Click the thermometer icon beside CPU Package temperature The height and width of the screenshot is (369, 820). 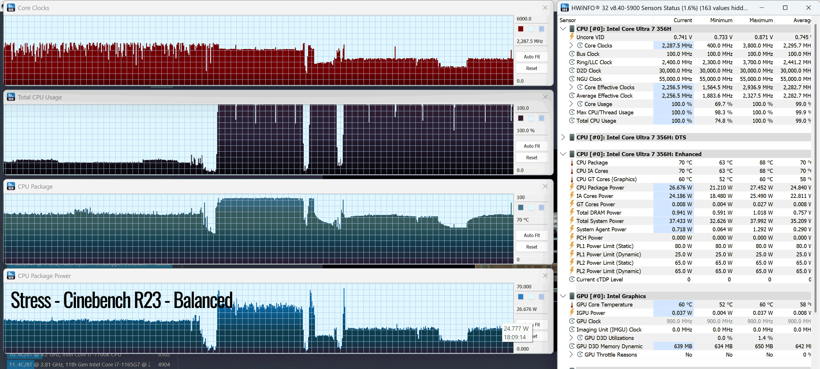pyautogui.click(x=572, y=162)
